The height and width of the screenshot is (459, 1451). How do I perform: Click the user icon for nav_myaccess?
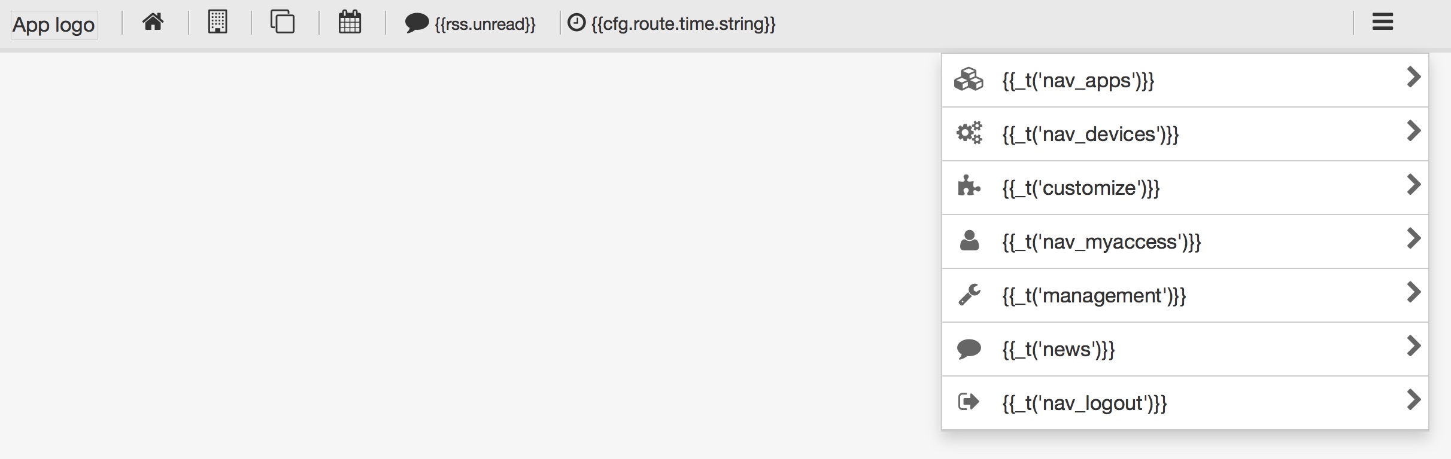pyautogui.click(x=969, y=241)
